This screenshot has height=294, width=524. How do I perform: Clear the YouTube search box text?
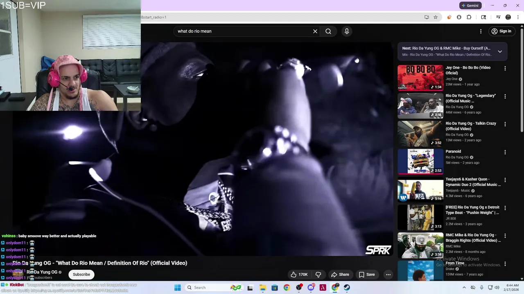click(315, 31)
